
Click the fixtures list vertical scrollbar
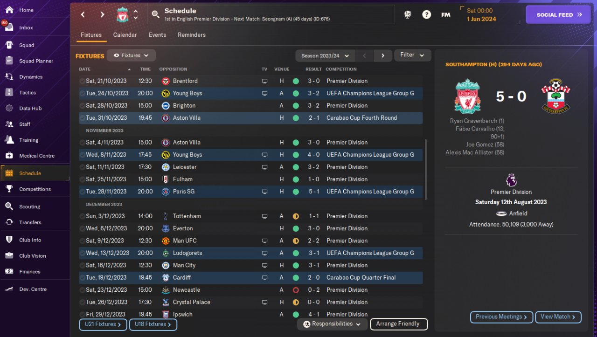click(425, 169)
